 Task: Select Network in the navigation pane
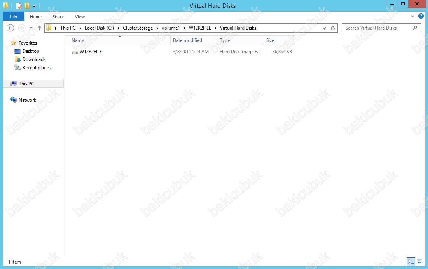click(27, 100)
